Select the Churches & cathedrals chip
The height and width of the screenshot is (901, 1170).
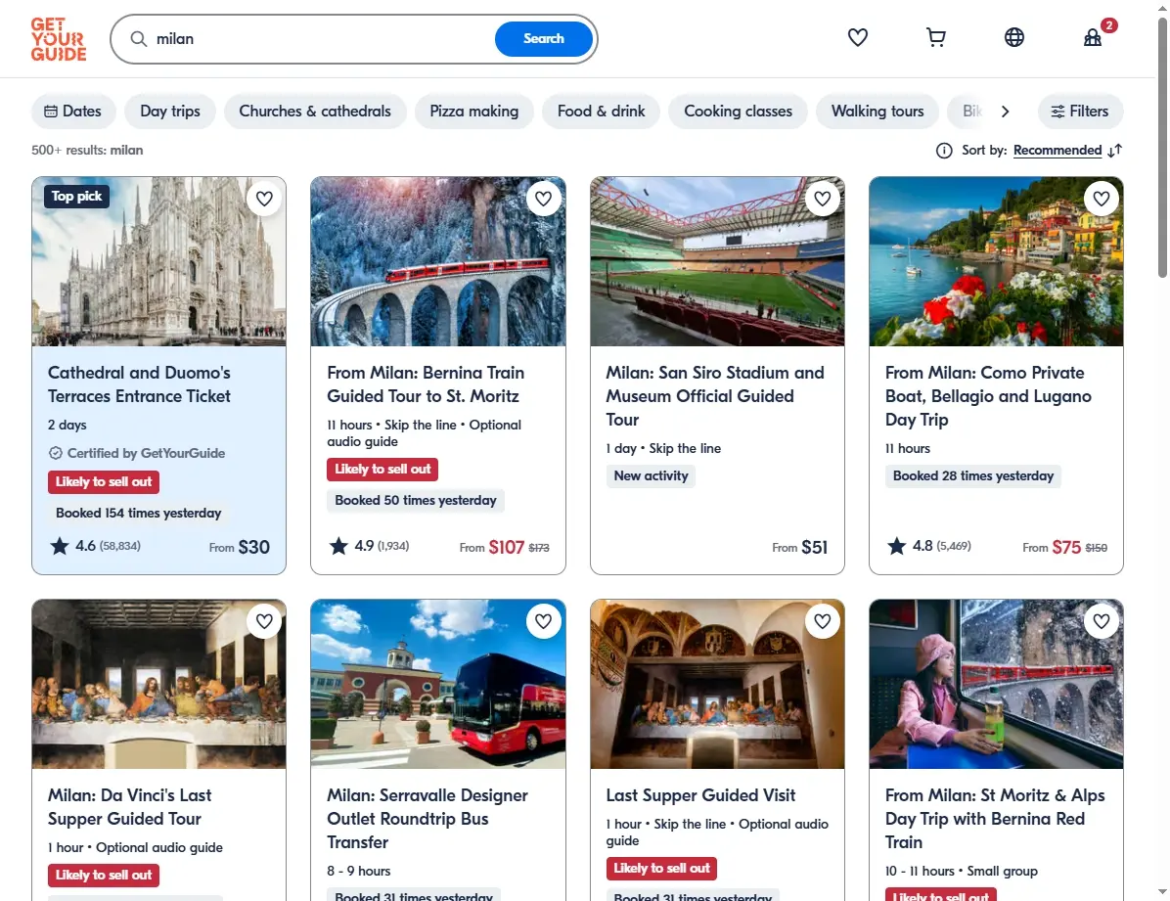315,112
